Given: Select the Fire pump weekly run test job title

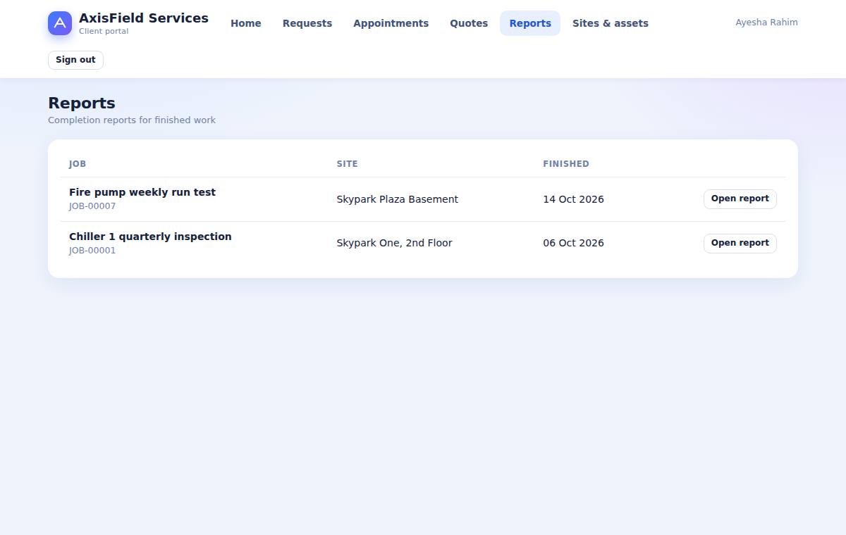Looking at the screenshot, I should coord(142,192).
